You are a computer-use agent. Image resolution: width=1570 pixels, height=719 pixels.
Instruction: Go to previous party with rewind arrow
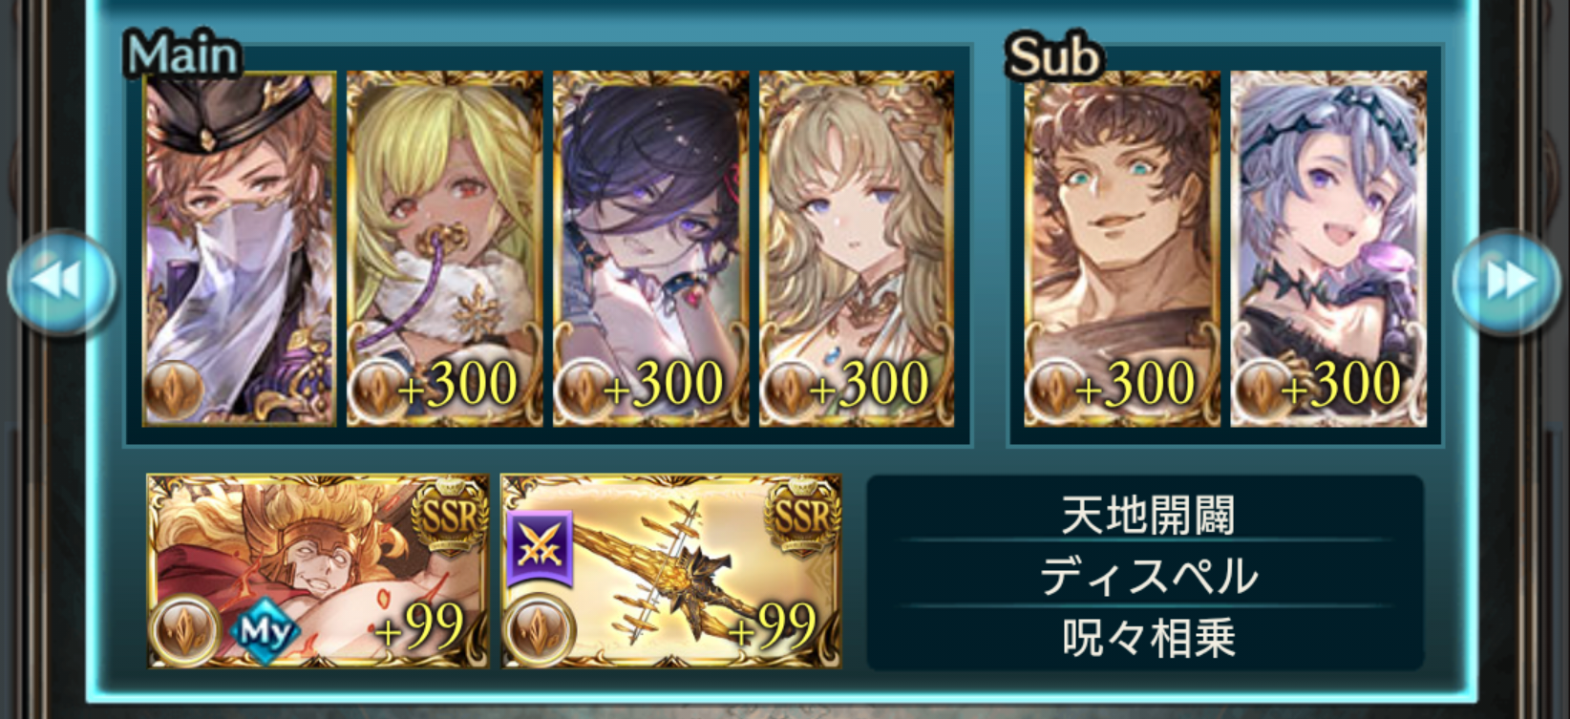click(x=61, y=282)
